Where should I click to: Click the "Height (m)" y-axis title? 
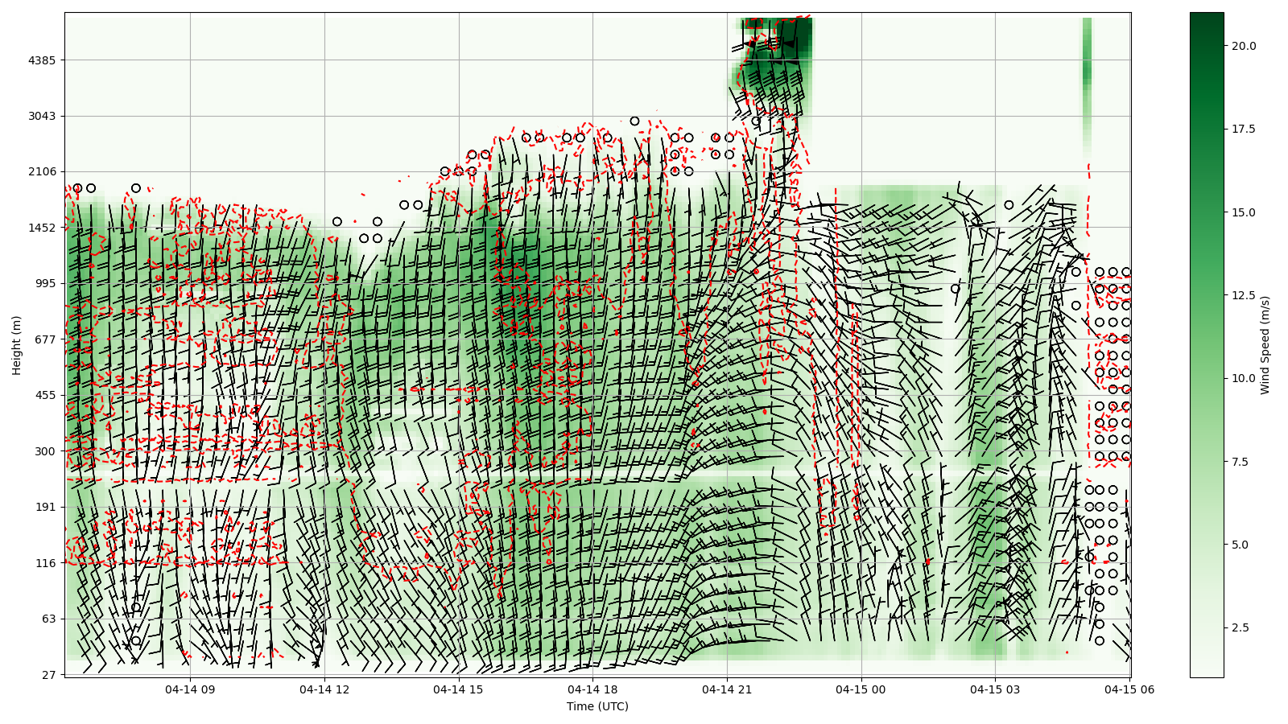point(17,345)
